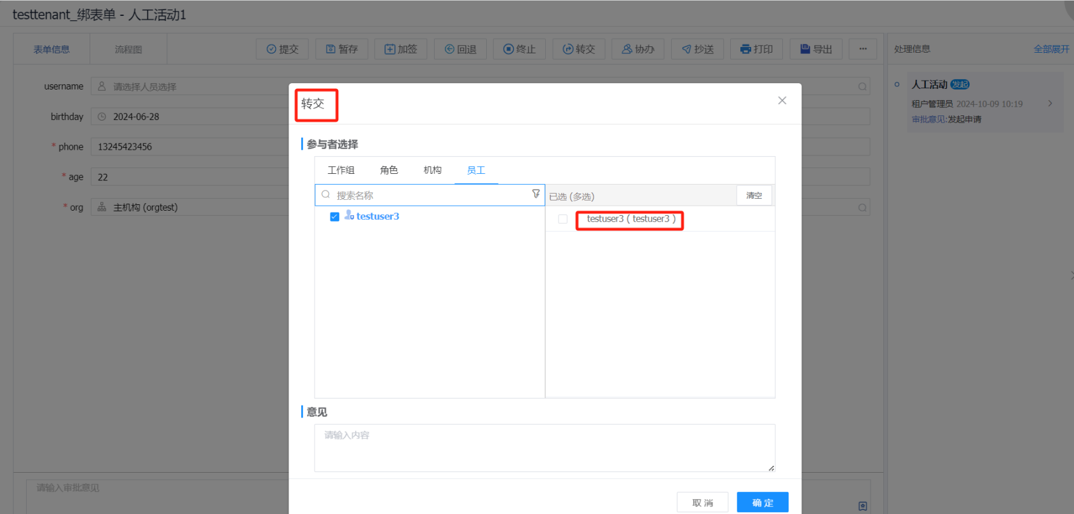This screenshot has height=514, width=1074.
Task: Switch to the 工作组 tab
Action: click(341, 170)
